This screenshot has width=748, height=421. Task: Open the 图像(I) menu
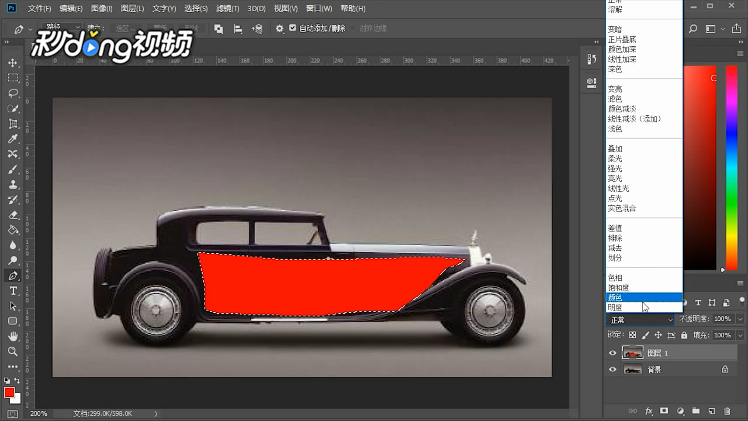[102, 9]
